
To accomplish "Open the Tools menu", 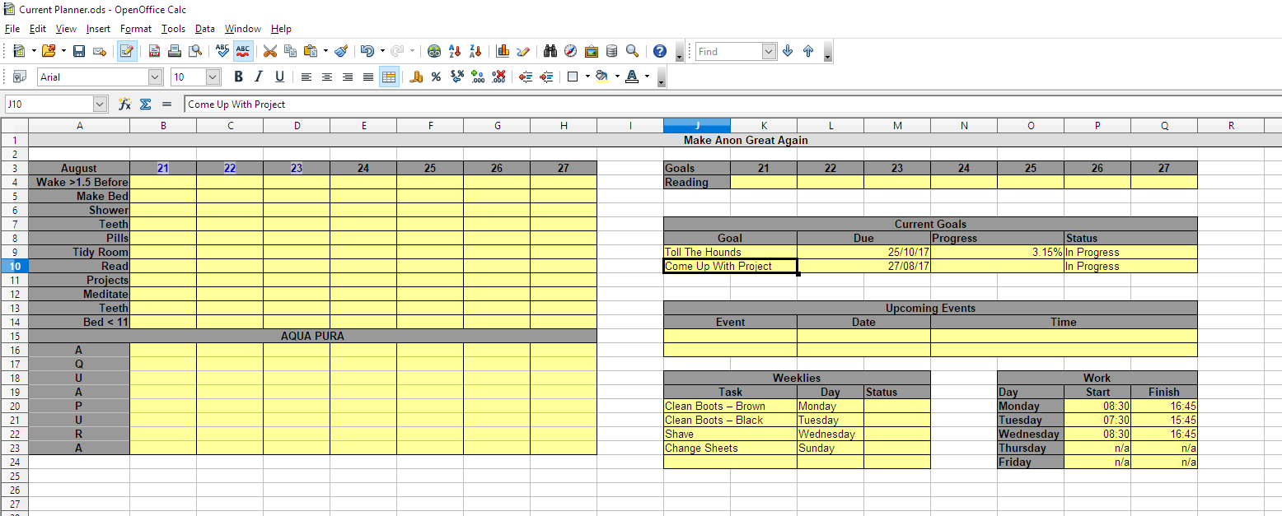I will tap(173, 29).
